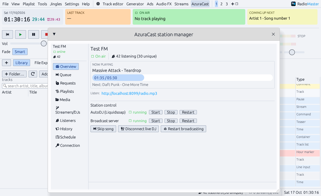The image size is (321, 196).
Task: Click the library search field
Action: pyautogui.click(x=25, y=86)
